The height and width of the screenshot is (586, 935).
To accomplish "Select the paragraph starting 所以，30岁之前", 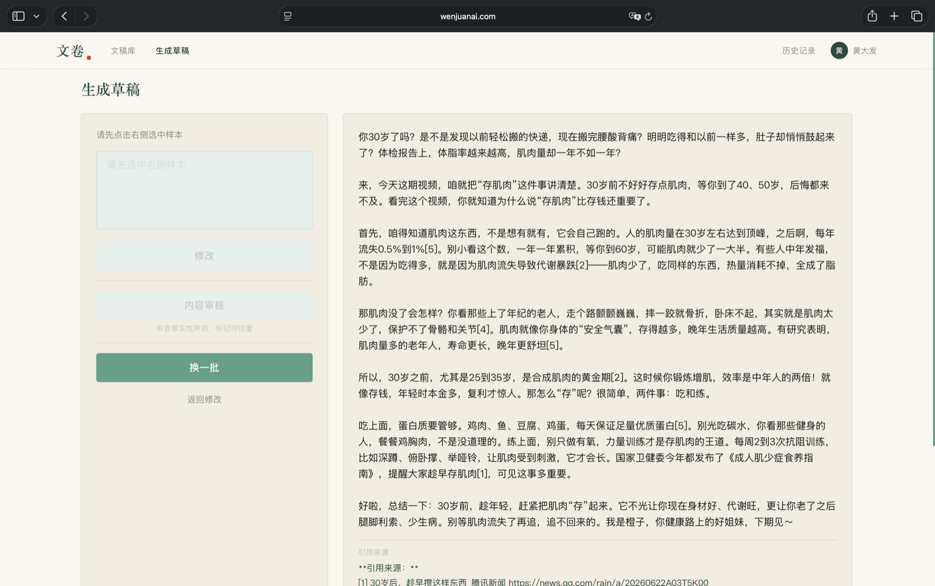I will (x=594, y=385).
